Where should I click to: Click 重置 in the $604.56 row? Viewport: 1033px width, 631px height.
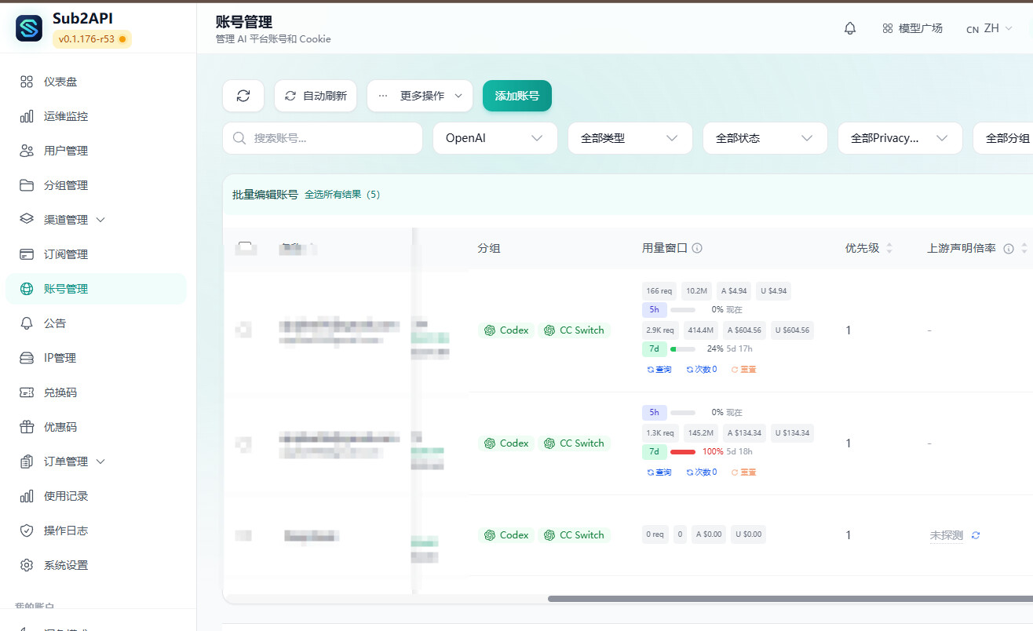743,369
